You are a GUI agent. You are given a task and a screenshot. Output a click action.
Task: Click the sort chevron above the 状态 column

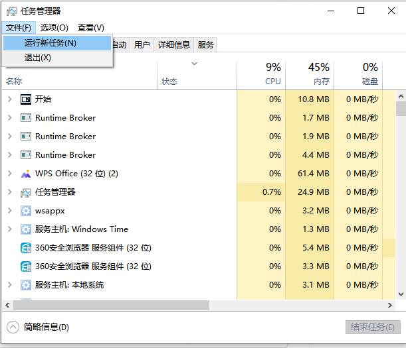coord(195,64)
